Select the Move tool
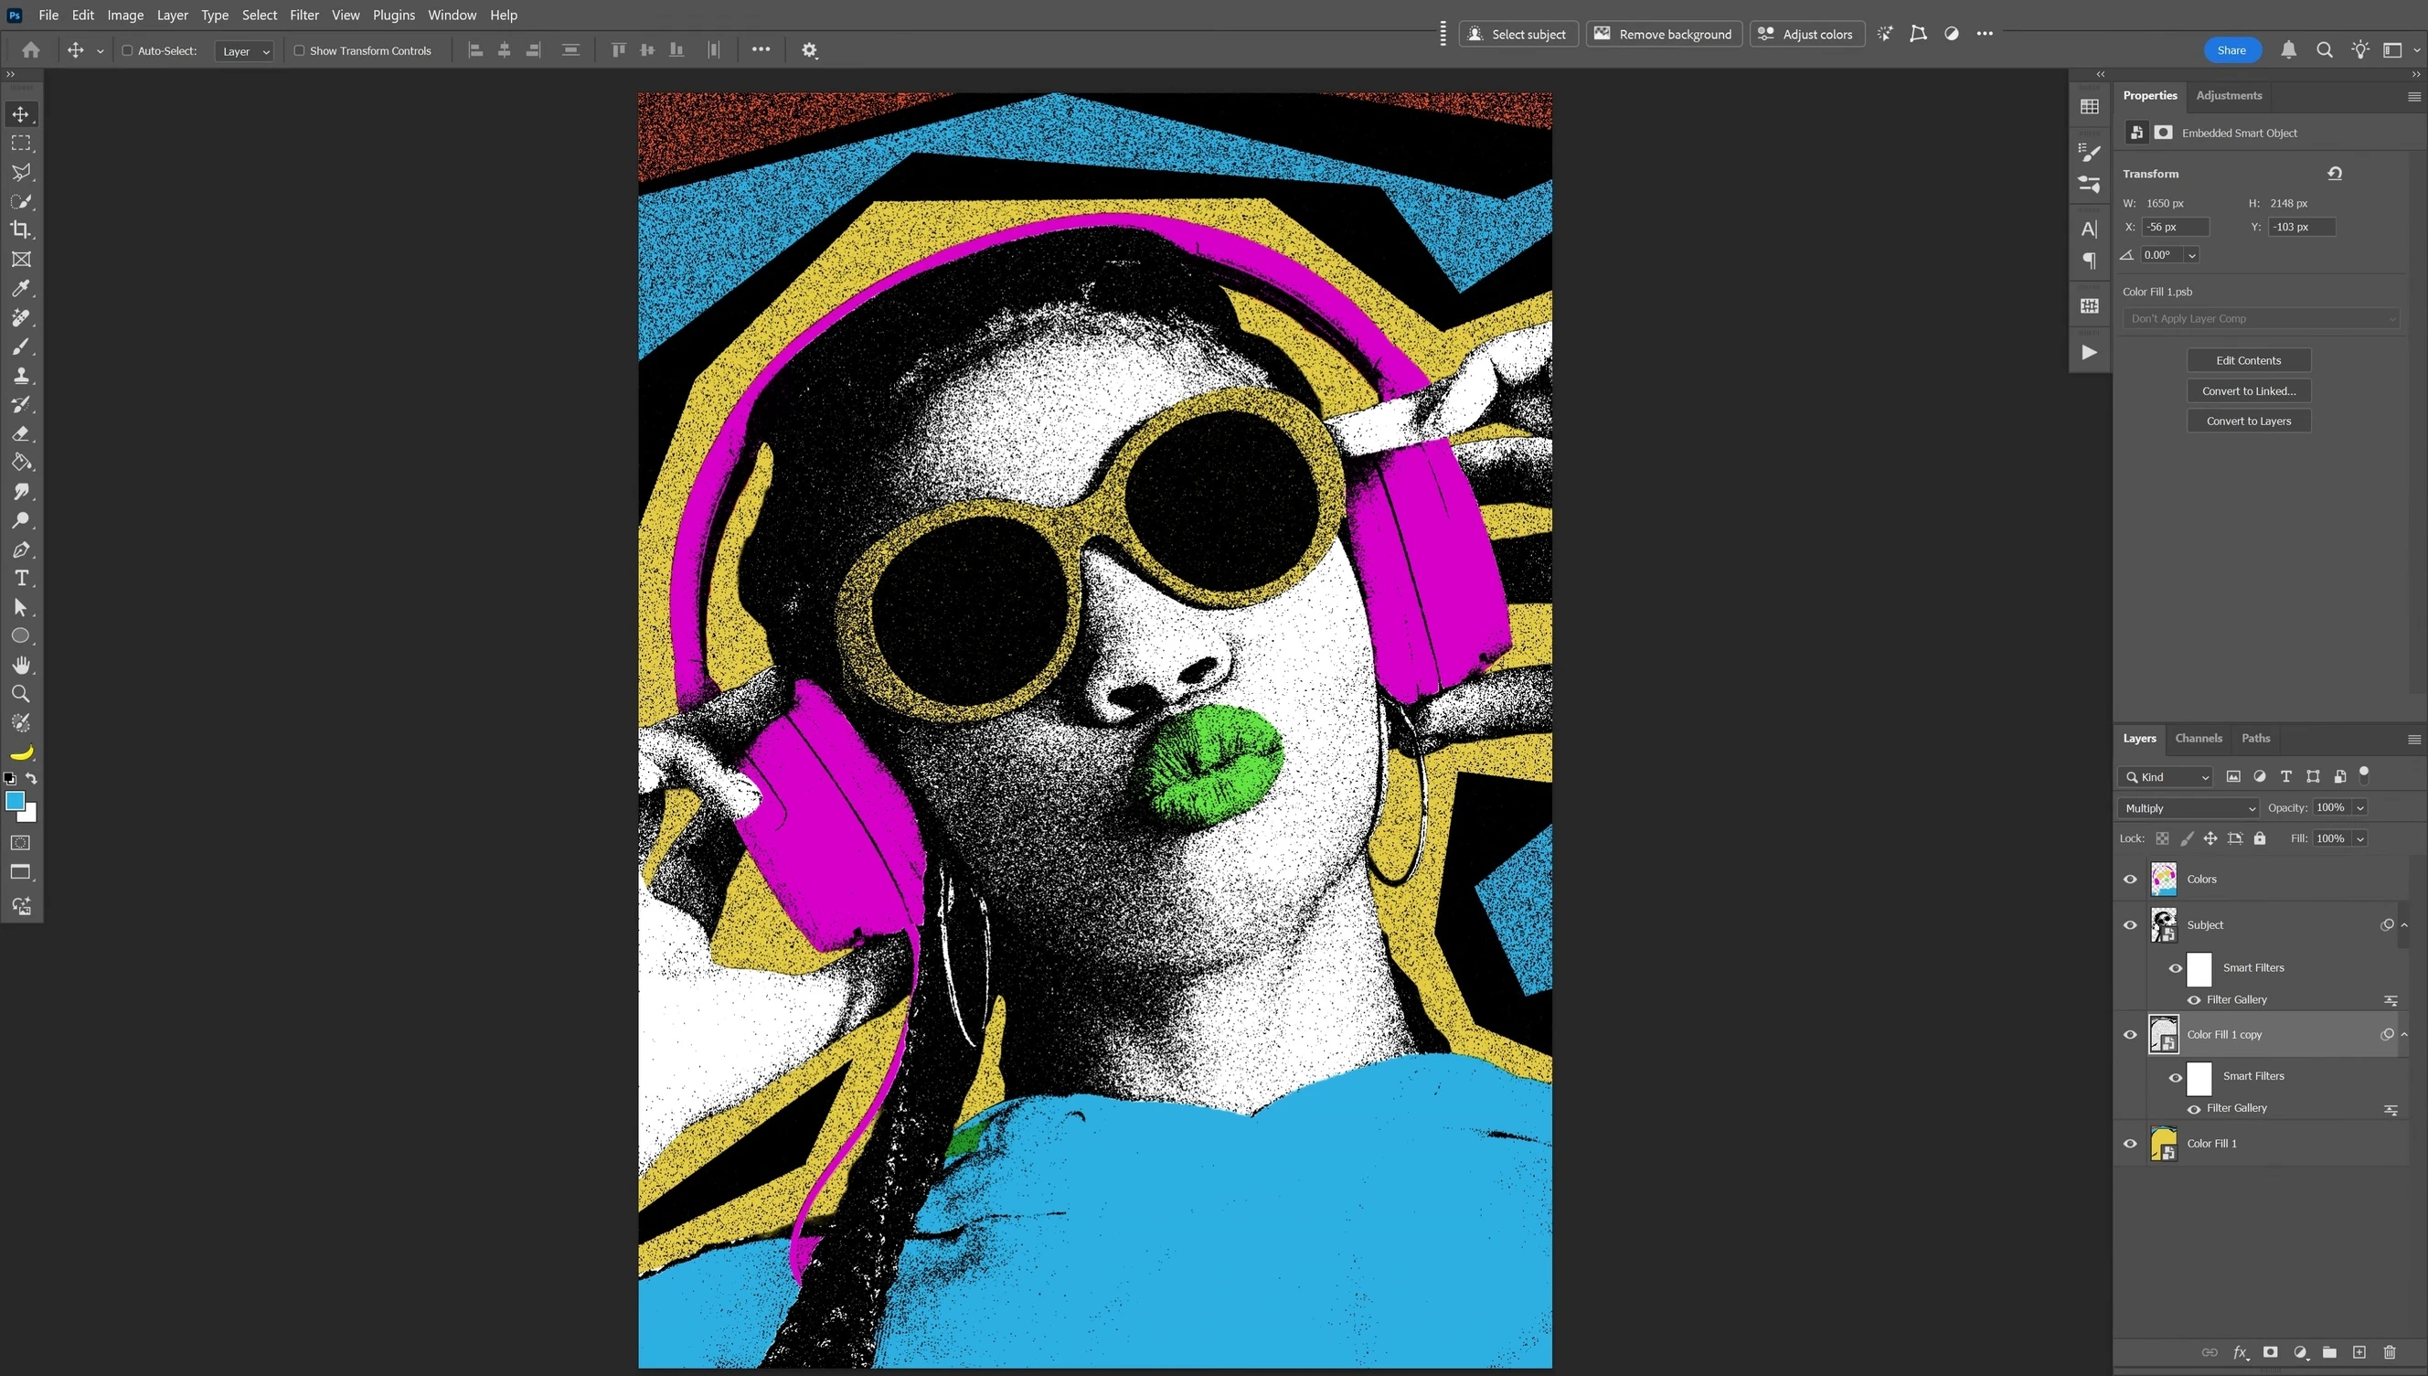This screenshot has height=1376, width=2428. point(21,114)
